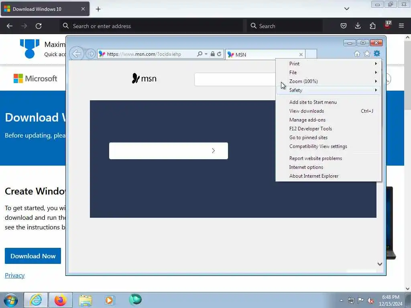Click the MSN search input field
Image resolution: width=411 pixels, height=308 pixels.
pos(235,79)
